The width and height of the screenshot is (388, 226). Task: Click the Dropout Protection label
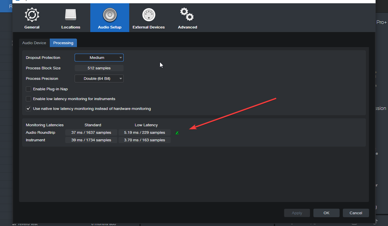(43, 58)
